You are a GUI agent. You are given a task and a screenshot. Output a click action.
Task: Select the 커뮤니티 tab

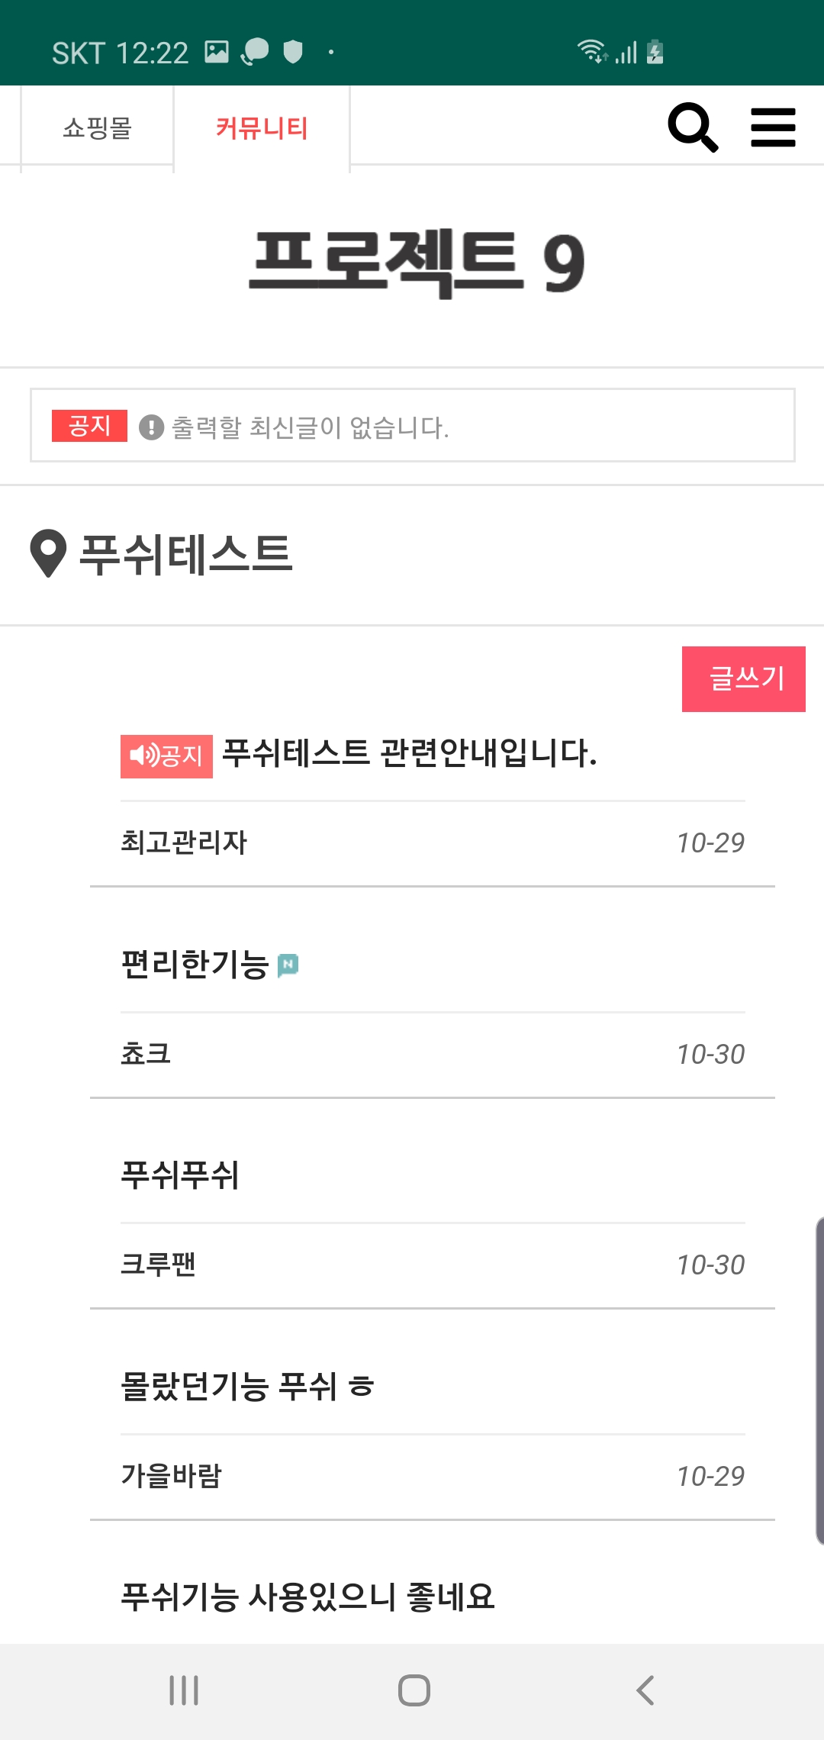pyautogui.click(x=262, y=128)
